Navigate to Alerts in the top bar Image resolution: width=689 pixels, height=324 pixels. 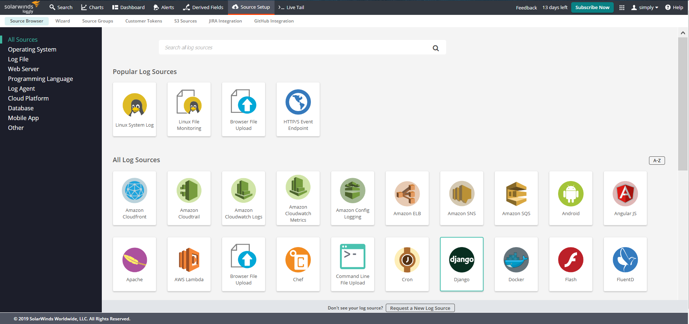click(x=164, y=7)
